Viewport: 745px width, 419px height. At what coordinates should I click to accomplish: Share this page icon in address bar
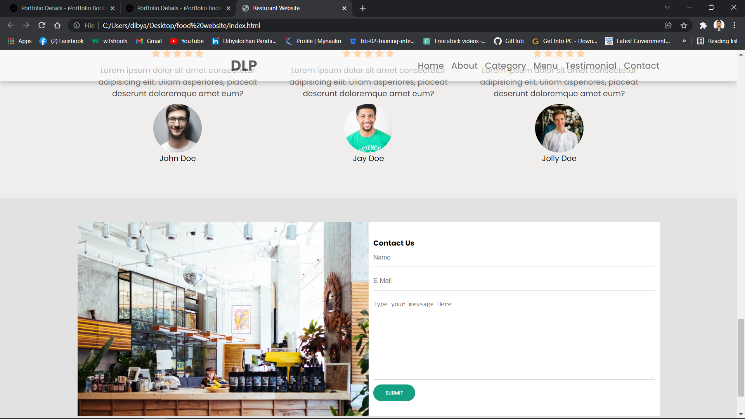point(668,26)
